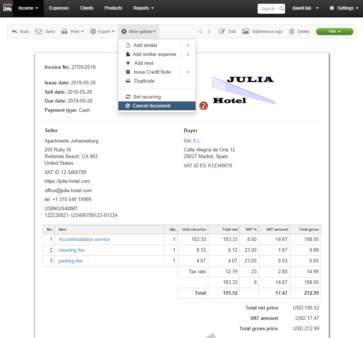Open the Export dropdown caret
Viewport: 363px width, 338px height.
[x=113, y=31]
